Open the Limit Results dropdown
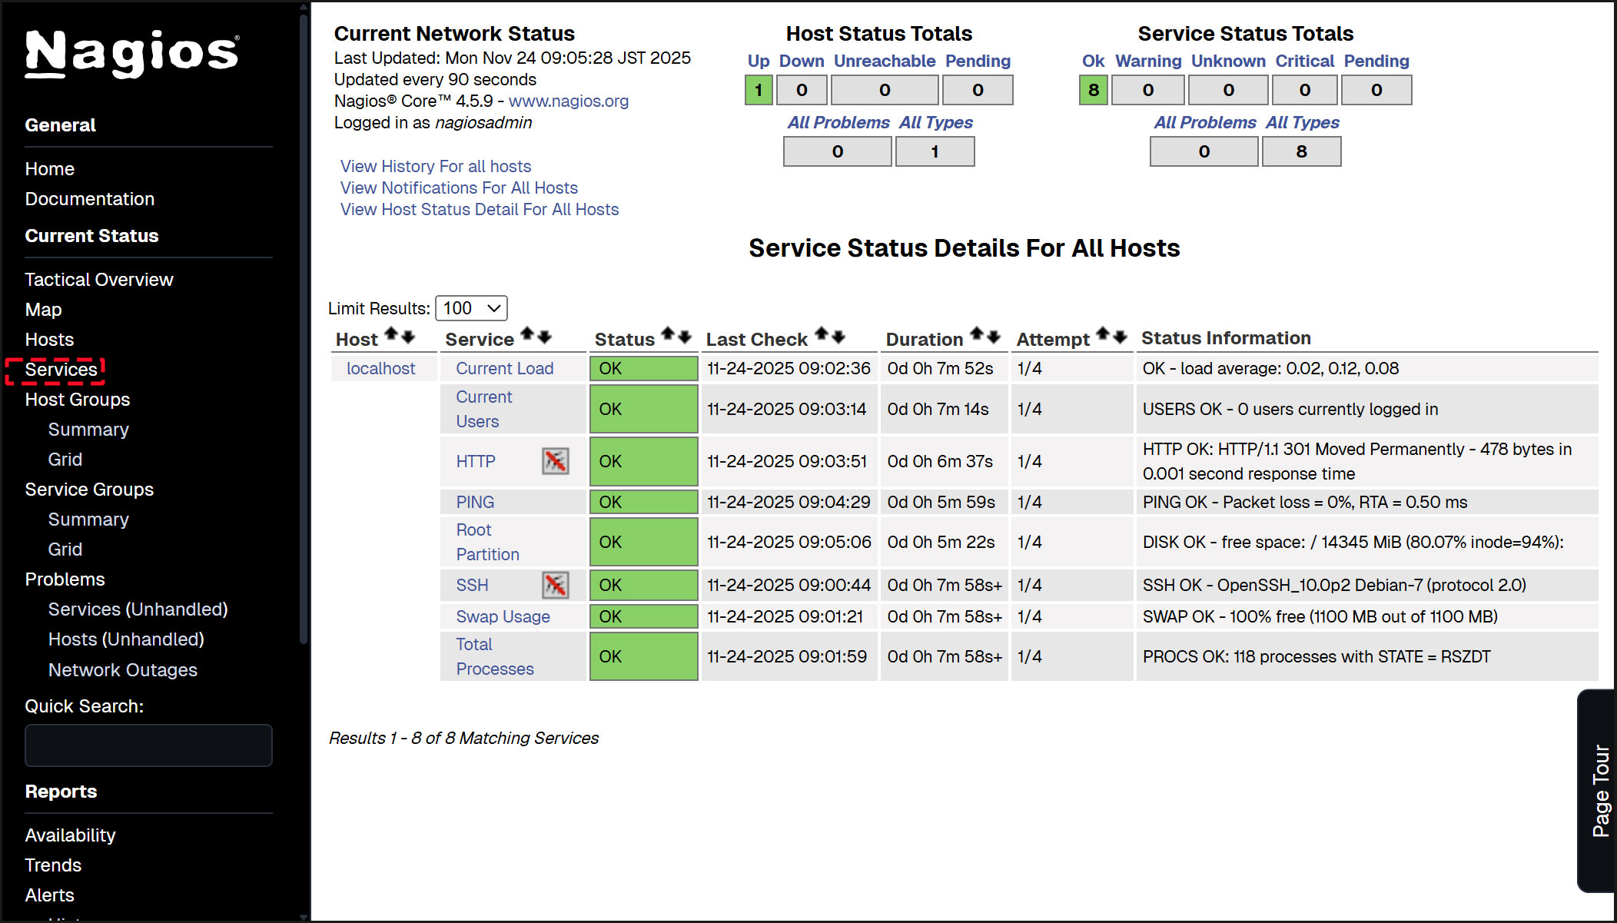Screen dimensions: 1617x923 click(471, 308)
